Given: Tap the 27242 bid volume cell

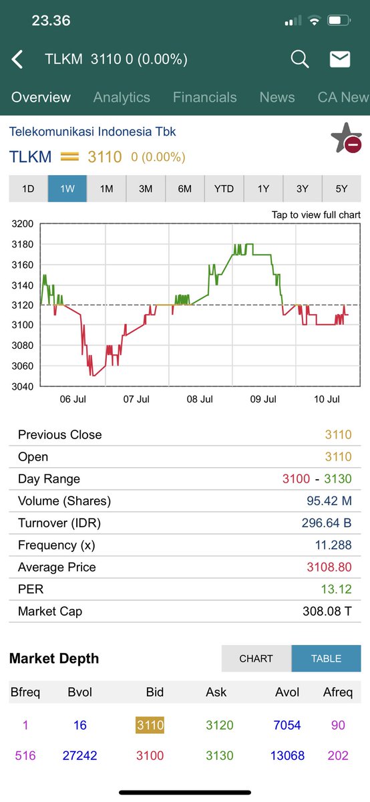Looking at the screenshot, I should [x=80, y=755].
